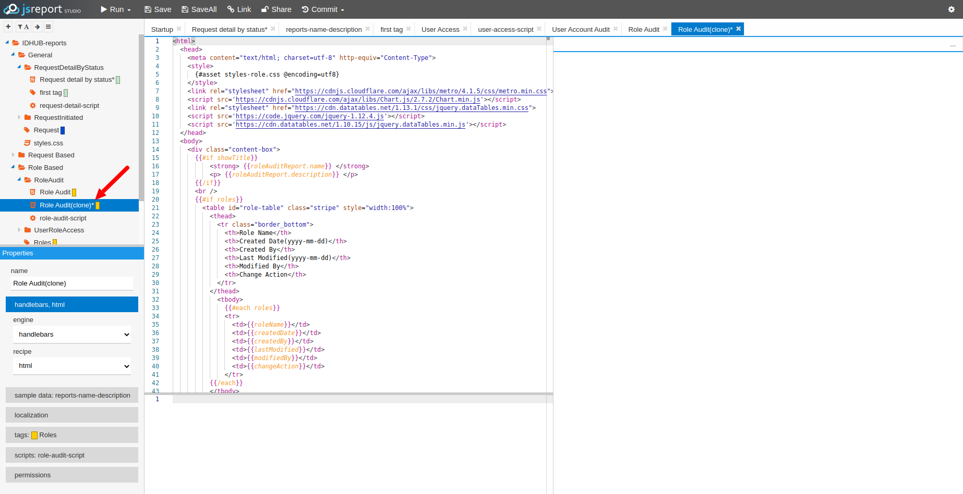Open the hamburger menu in entity tree toolbar

(x=49, y=27)
